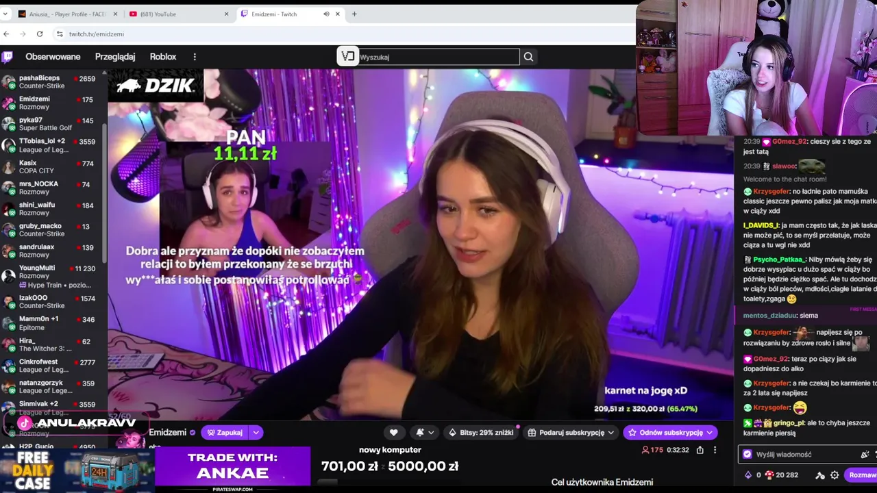The image size is (877, 493).
Task: Go forward with the browser forward arrow
Action: pyautogui.click(x=23, y=34)
